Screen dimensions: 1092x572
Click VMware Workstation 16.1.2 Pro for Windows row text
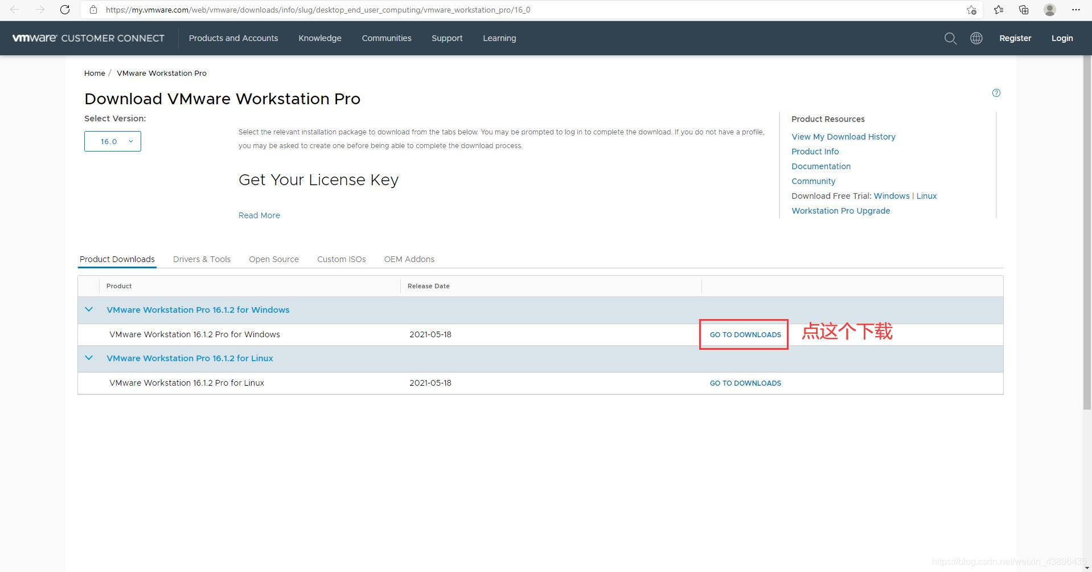tap(195, 334)
